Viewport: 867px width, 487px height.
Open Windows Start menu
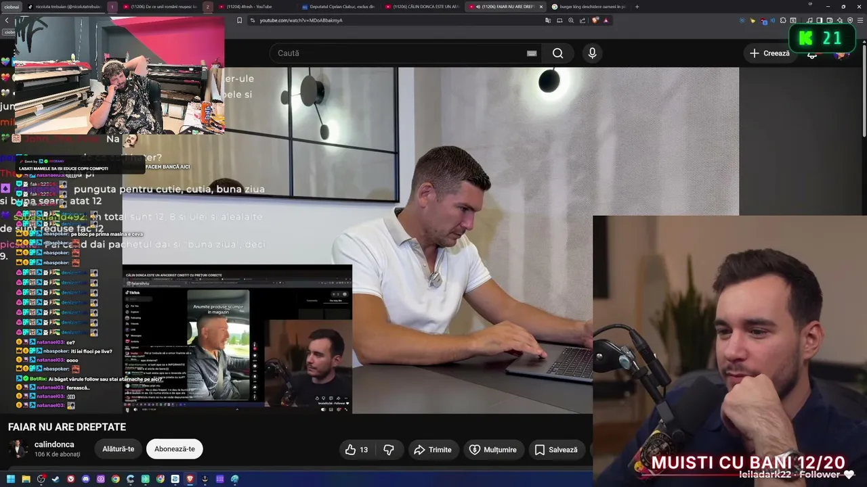11,479
